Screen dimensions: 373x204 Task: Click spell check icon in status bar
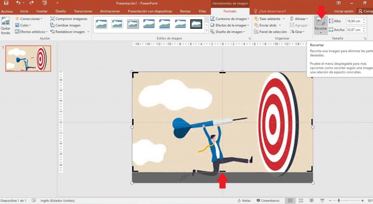[x=34, y=201]
